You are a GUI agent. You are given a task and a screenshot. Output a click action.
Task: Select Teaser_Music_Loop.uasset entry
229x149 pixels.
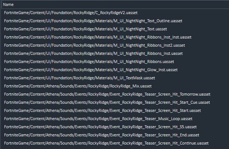coord(115,119)
